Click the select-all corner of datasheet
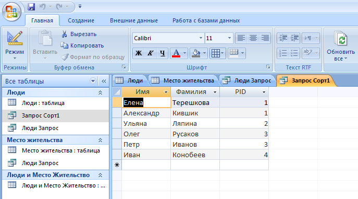358x199 pixels. (117, 92)
